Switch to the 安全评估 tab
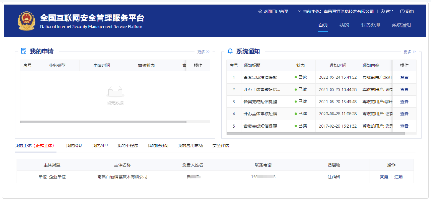 (221, 146)
